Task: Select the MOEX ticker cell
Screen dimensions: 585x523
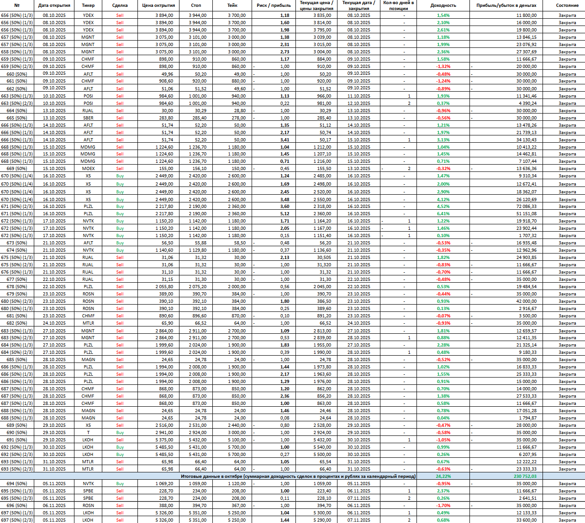Action: 88,169
